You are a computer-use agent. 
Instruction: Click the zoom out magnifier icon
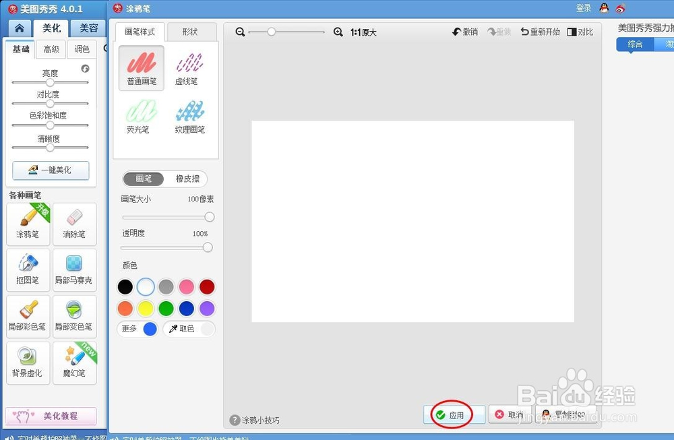click(x=241, y=32)
